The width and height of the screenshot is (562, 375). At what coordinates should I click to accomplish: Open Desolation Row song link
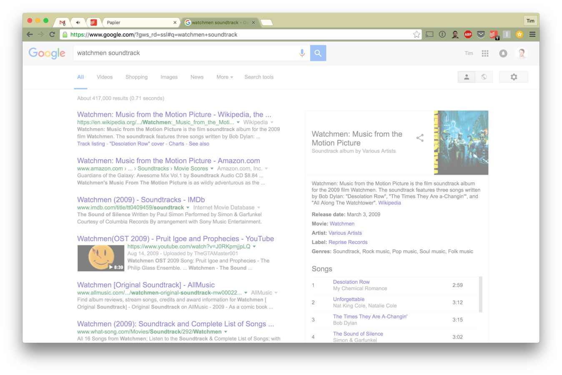[x=351, y=282]
